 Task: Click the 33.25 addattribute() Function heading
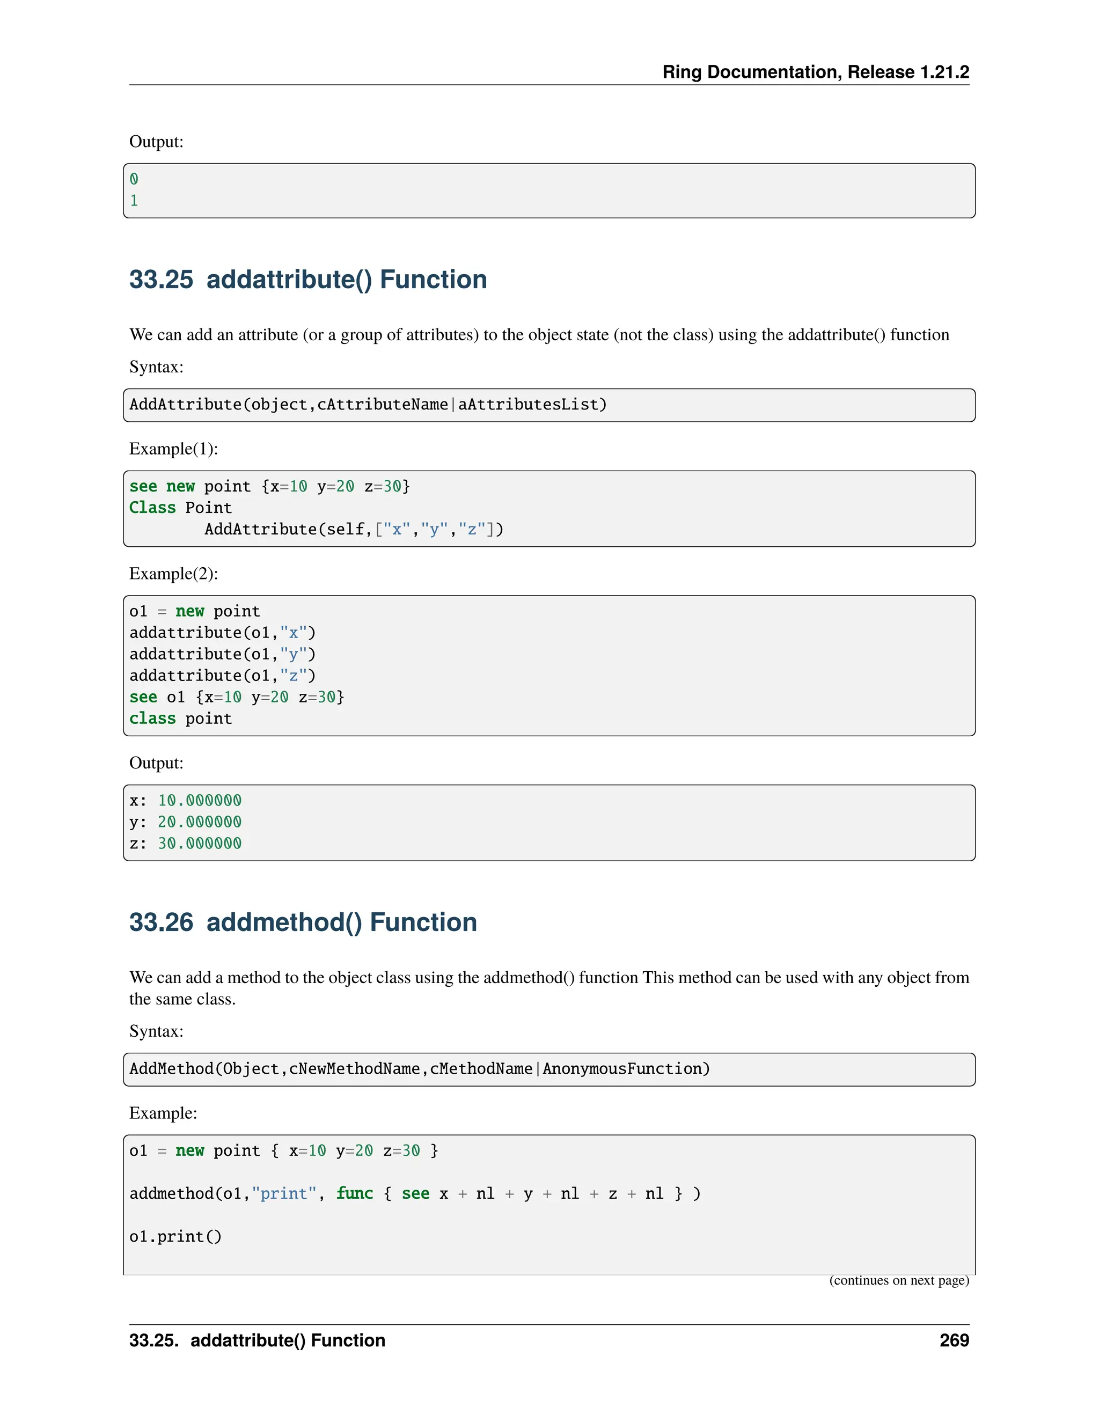[x=308, y=280]
